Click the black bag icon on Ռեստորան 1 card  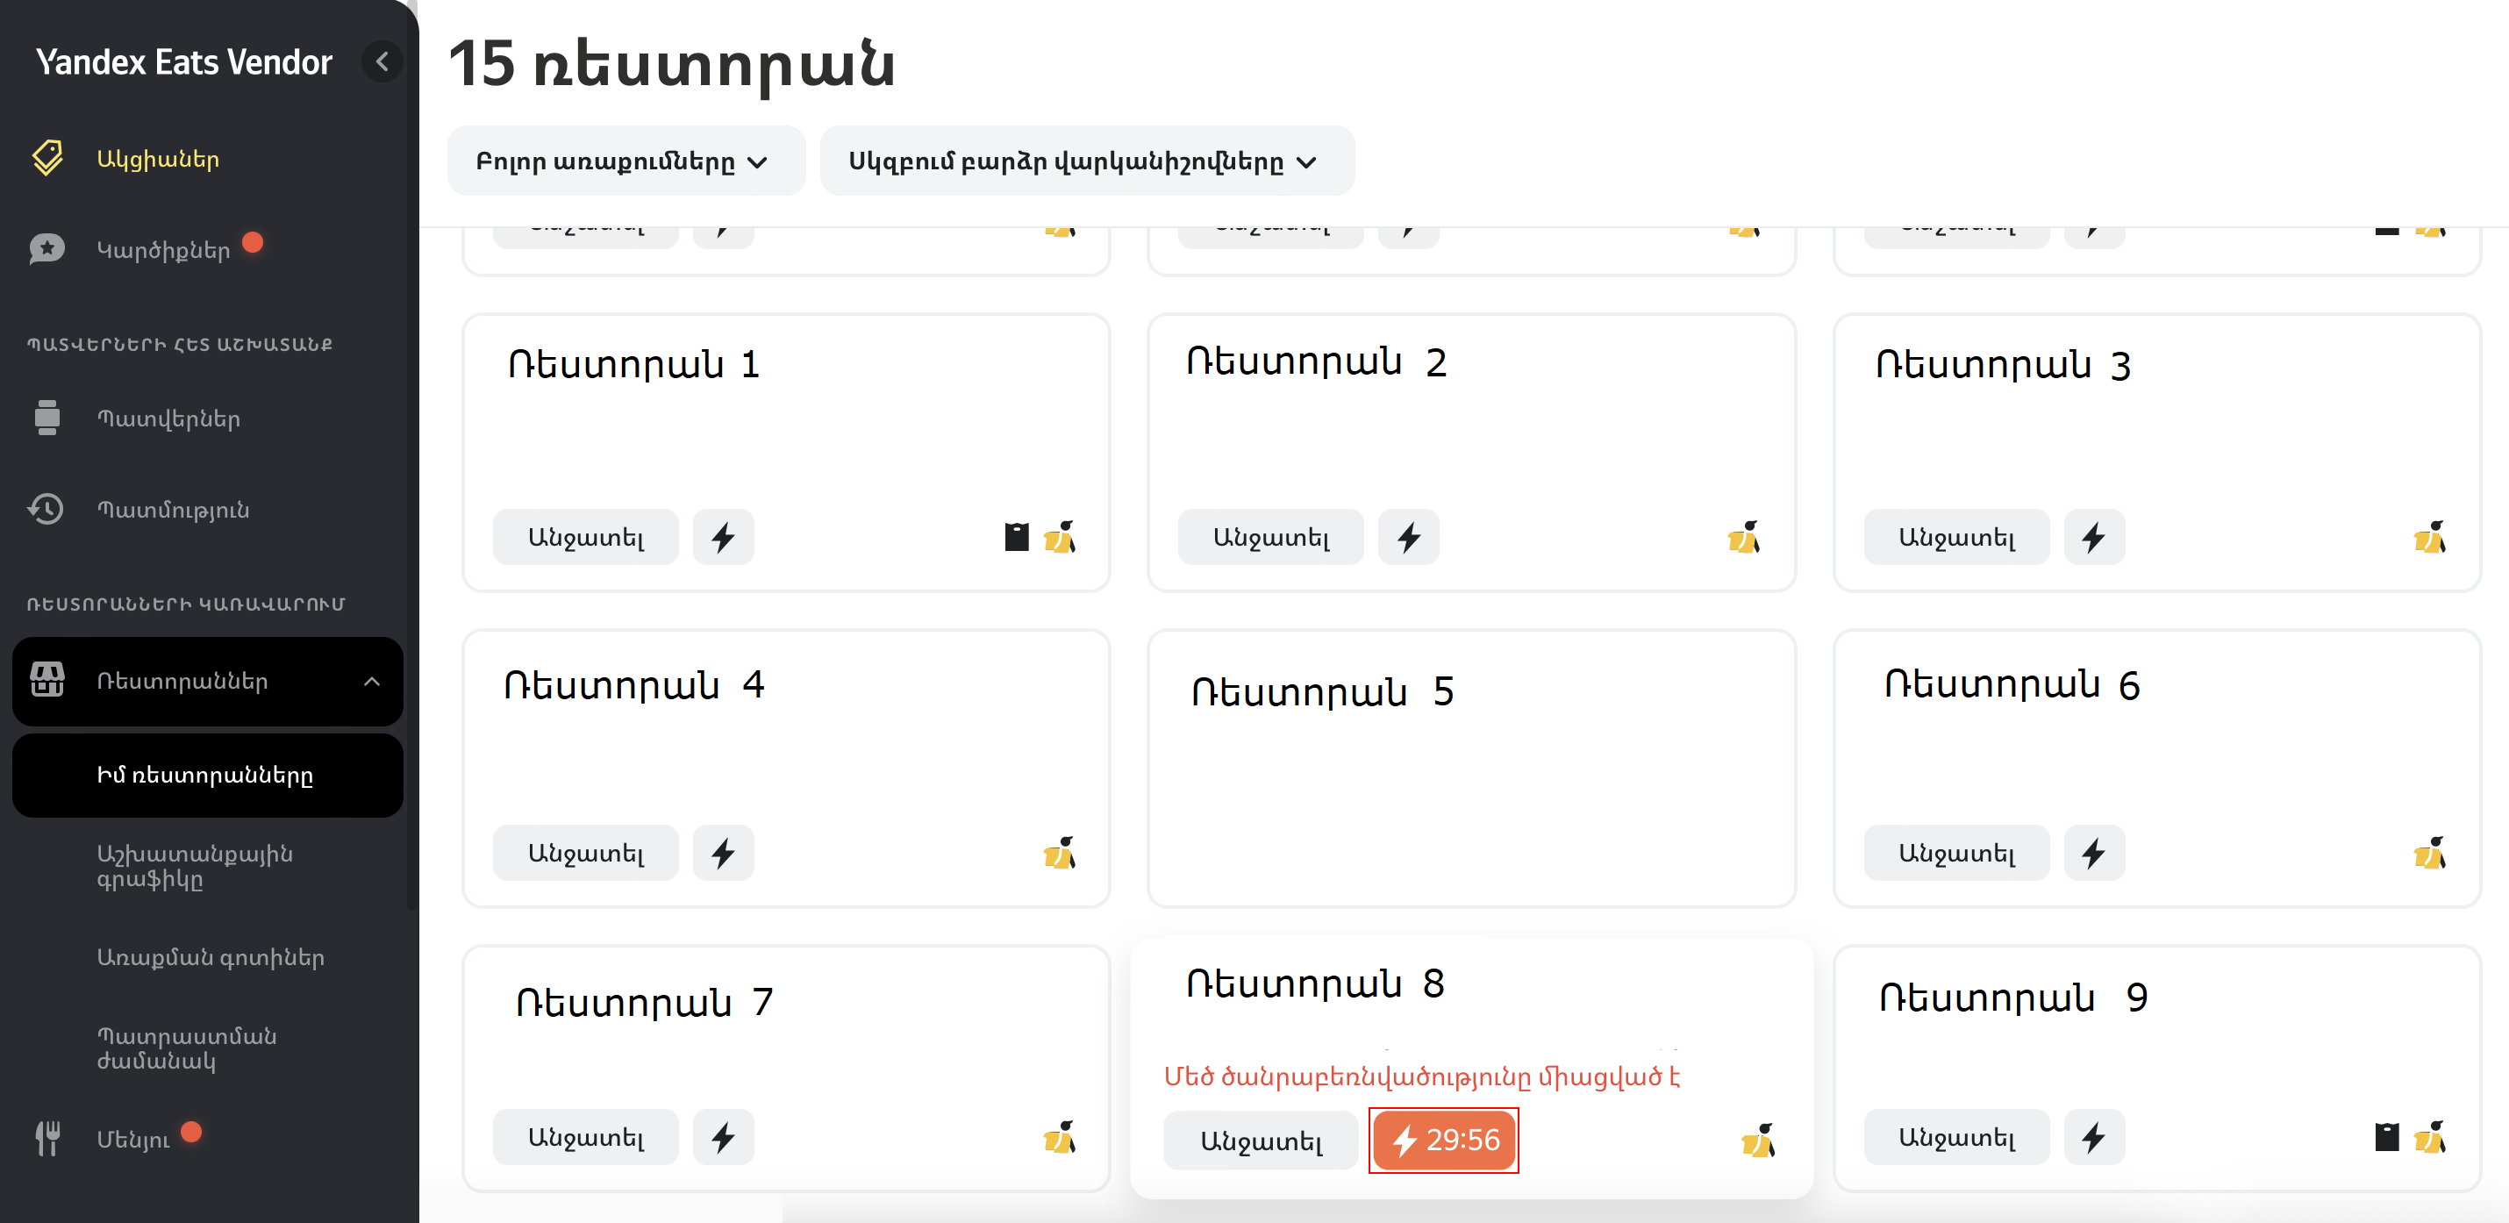(x=1016, y=537)
